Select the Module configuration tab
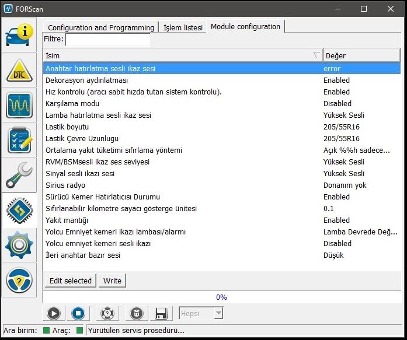The image size is (407, 340). pyautogui.click(x=246, y=26)
